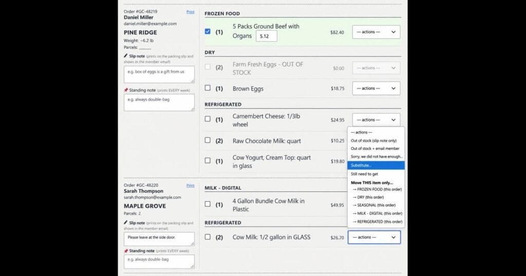Click 'Weight: ~6.2 lb' text

click(139, 41)
